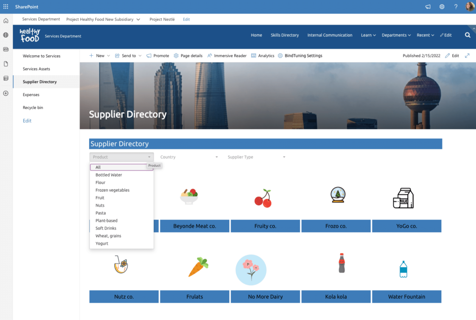This screenshot has height=320, width=476.
Task: Open the files page icon in left rail
Action: (6, 64)
